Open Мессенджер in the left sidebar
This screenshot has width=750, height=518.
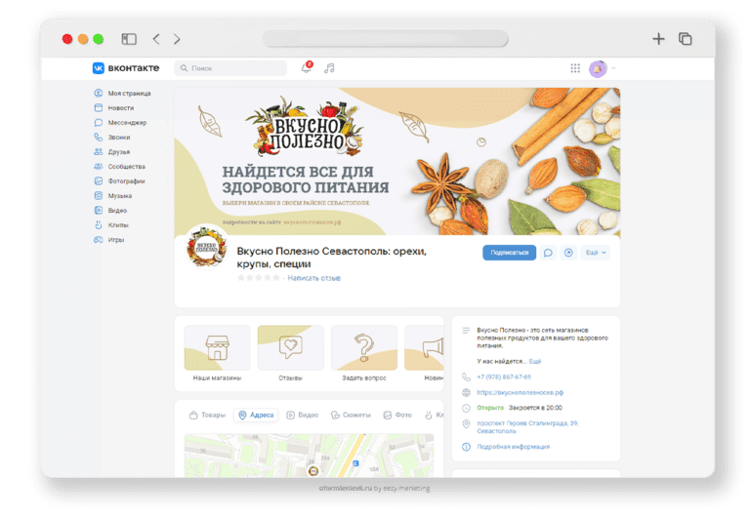(127, 123)
